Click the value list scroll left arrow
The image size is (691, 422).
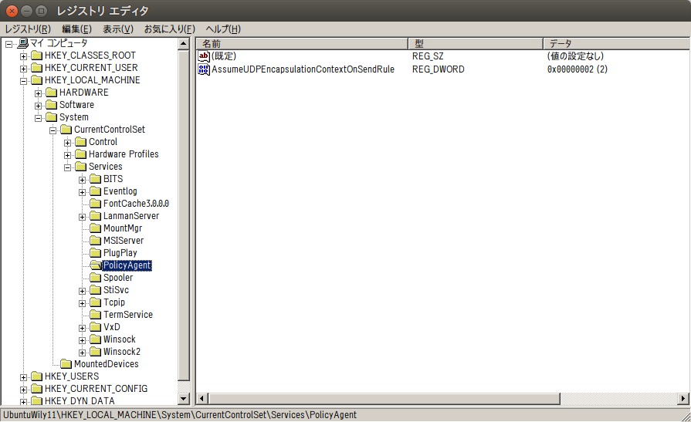coord(202,399)
